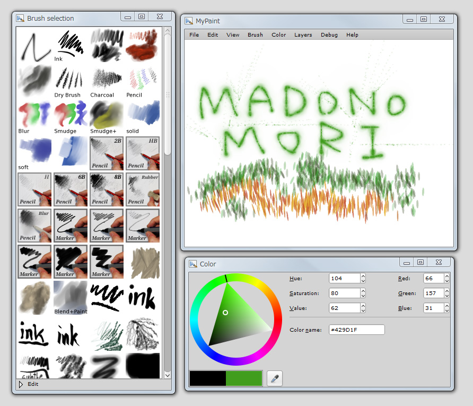
Task: Open the Layers menu
Action: [303, 34]
